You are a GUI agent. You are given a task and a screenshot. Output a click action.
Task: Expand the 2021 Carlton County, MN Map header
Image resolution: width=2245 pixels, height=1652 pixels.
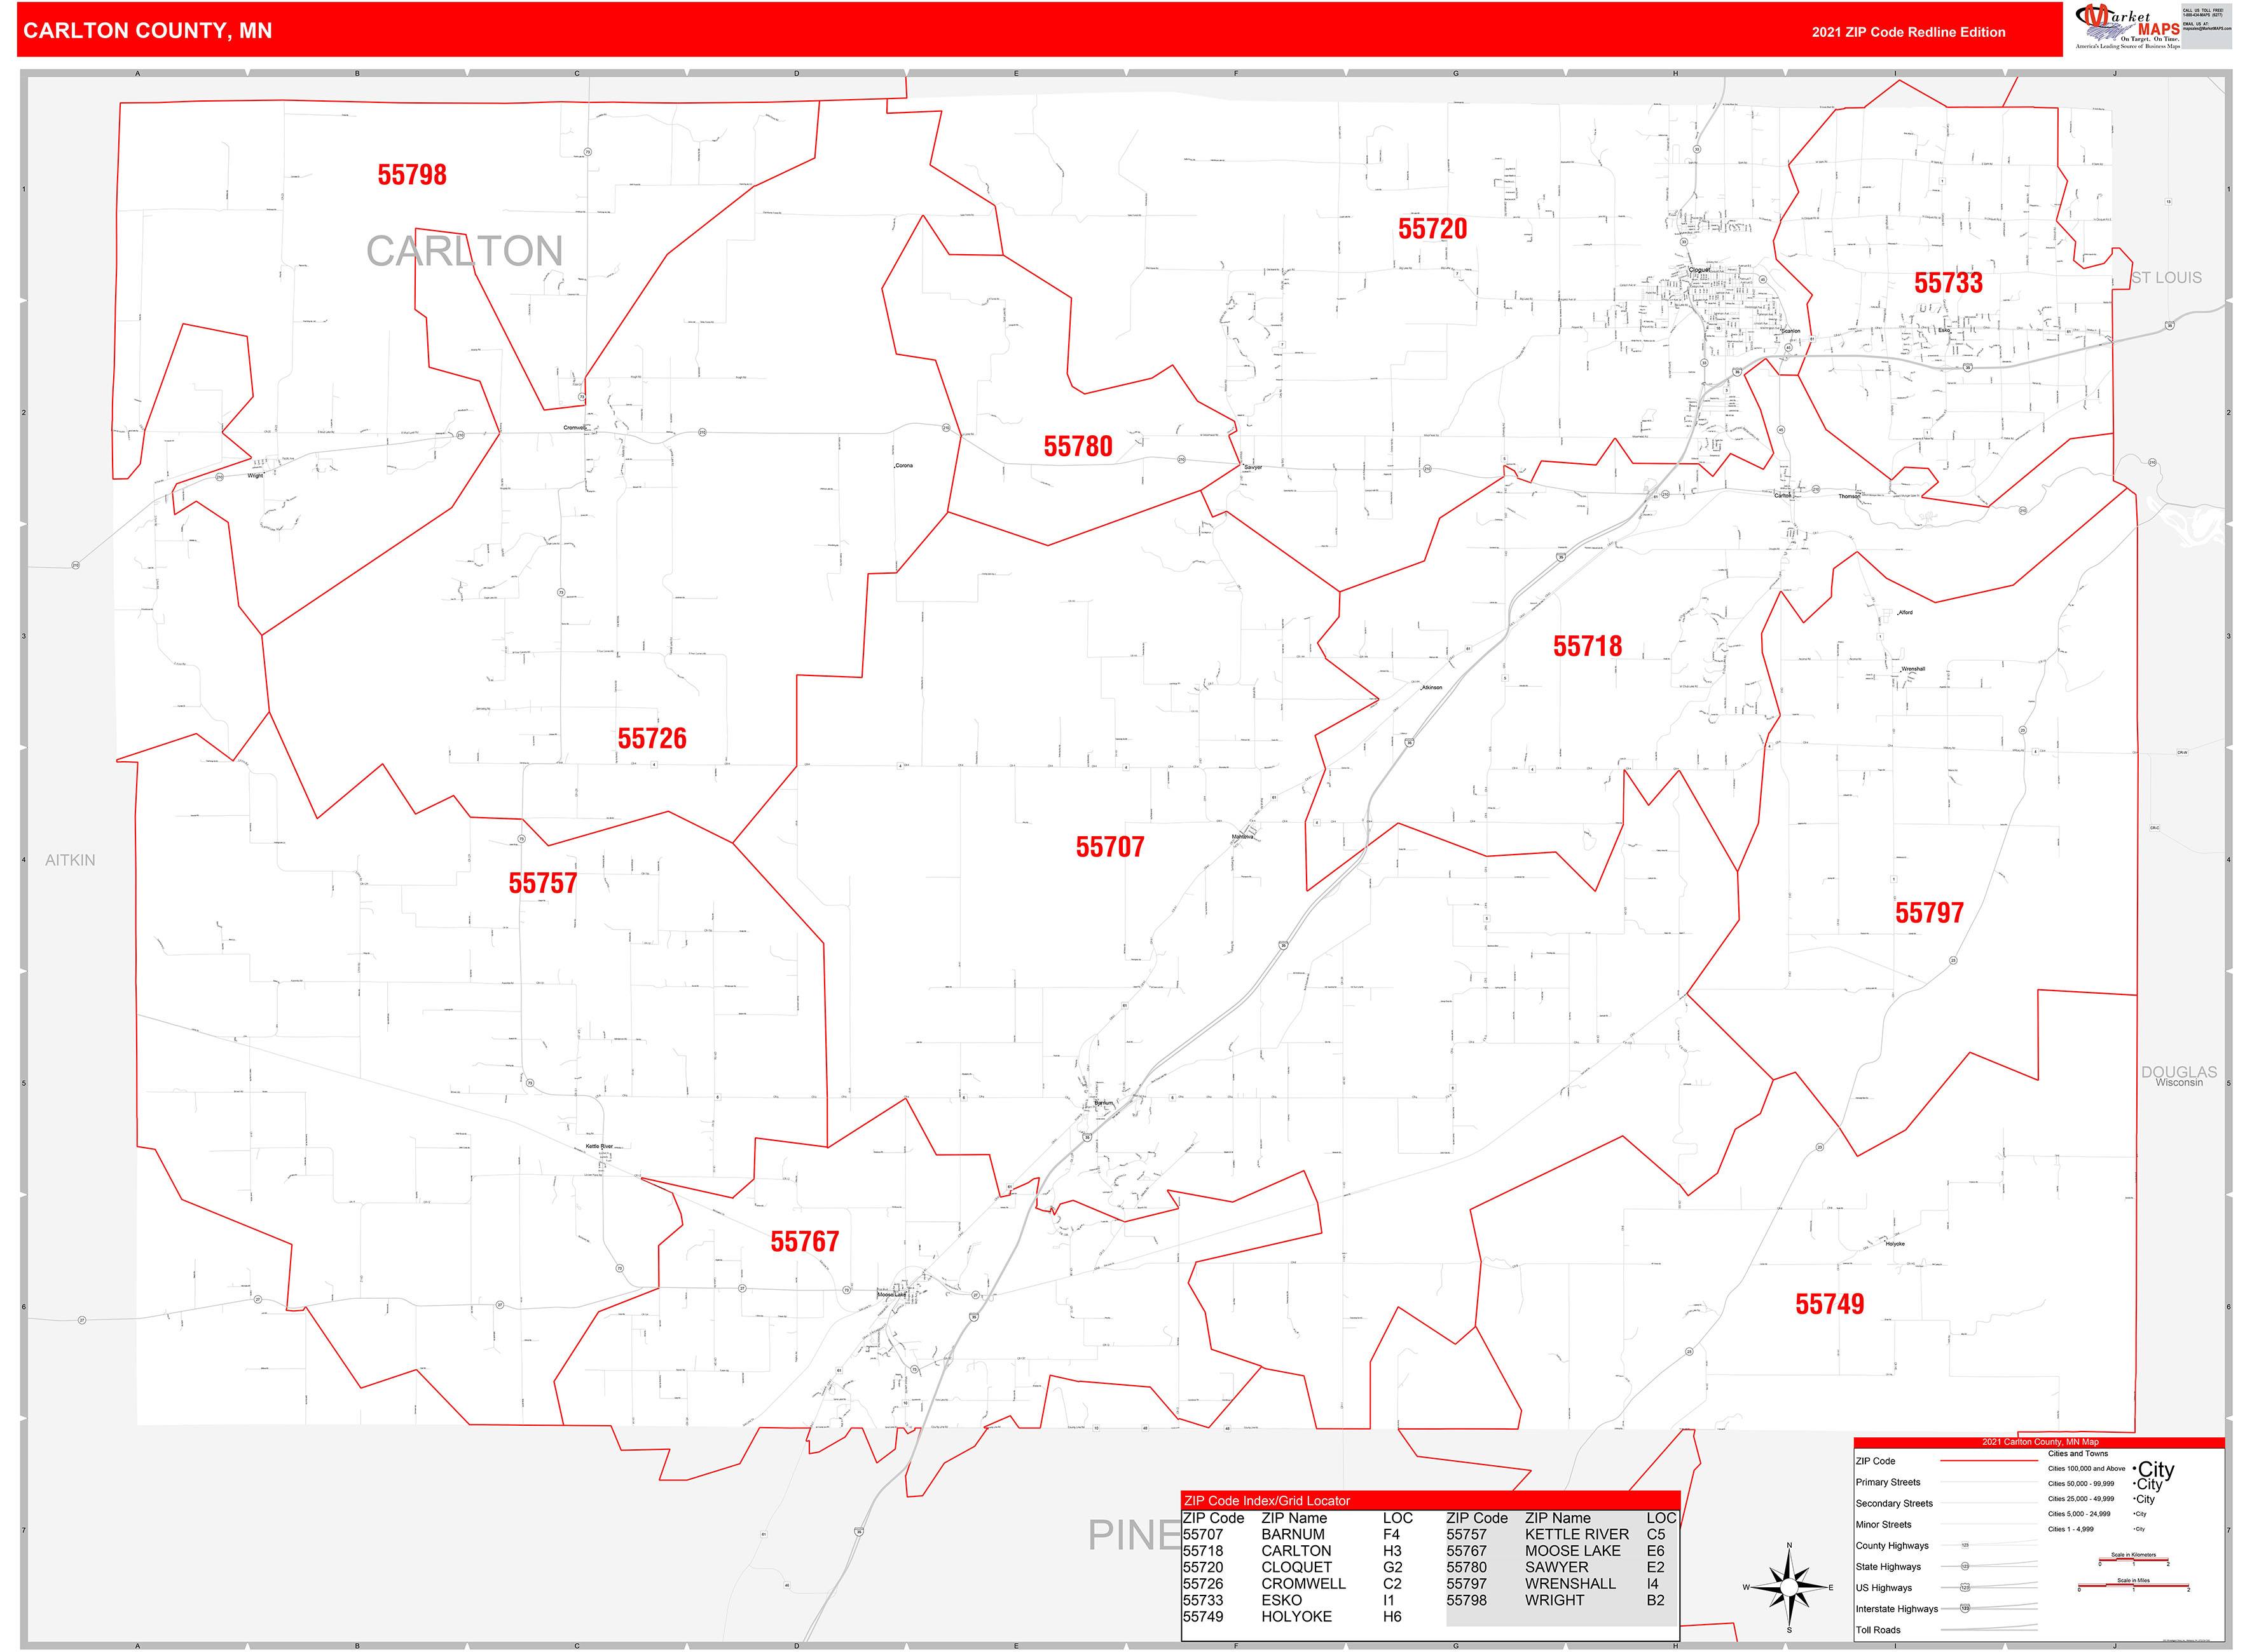[x=2041, y=1442]
